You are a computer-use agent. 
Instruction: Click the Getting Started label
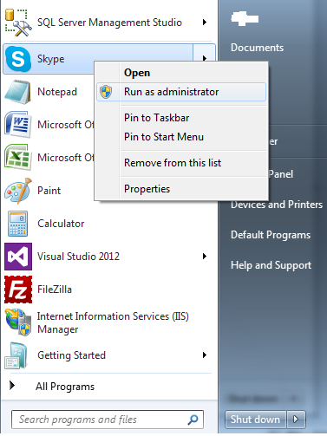tap(71, 355)
